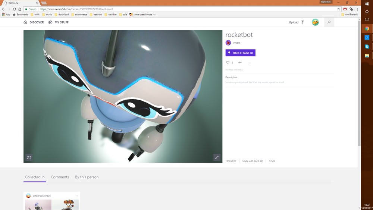The image size is (373, 210).
Task: Click vedat's avatar icon
Action: tap(228, 43)
